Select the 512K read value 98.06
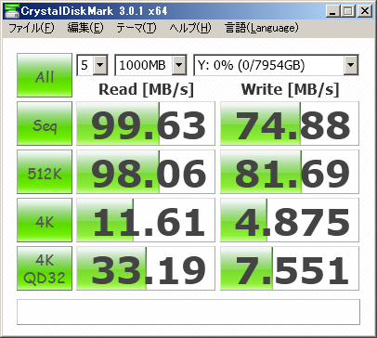This screenshot has height=338, width=377. pyautogui.click(x=146, y=172)
